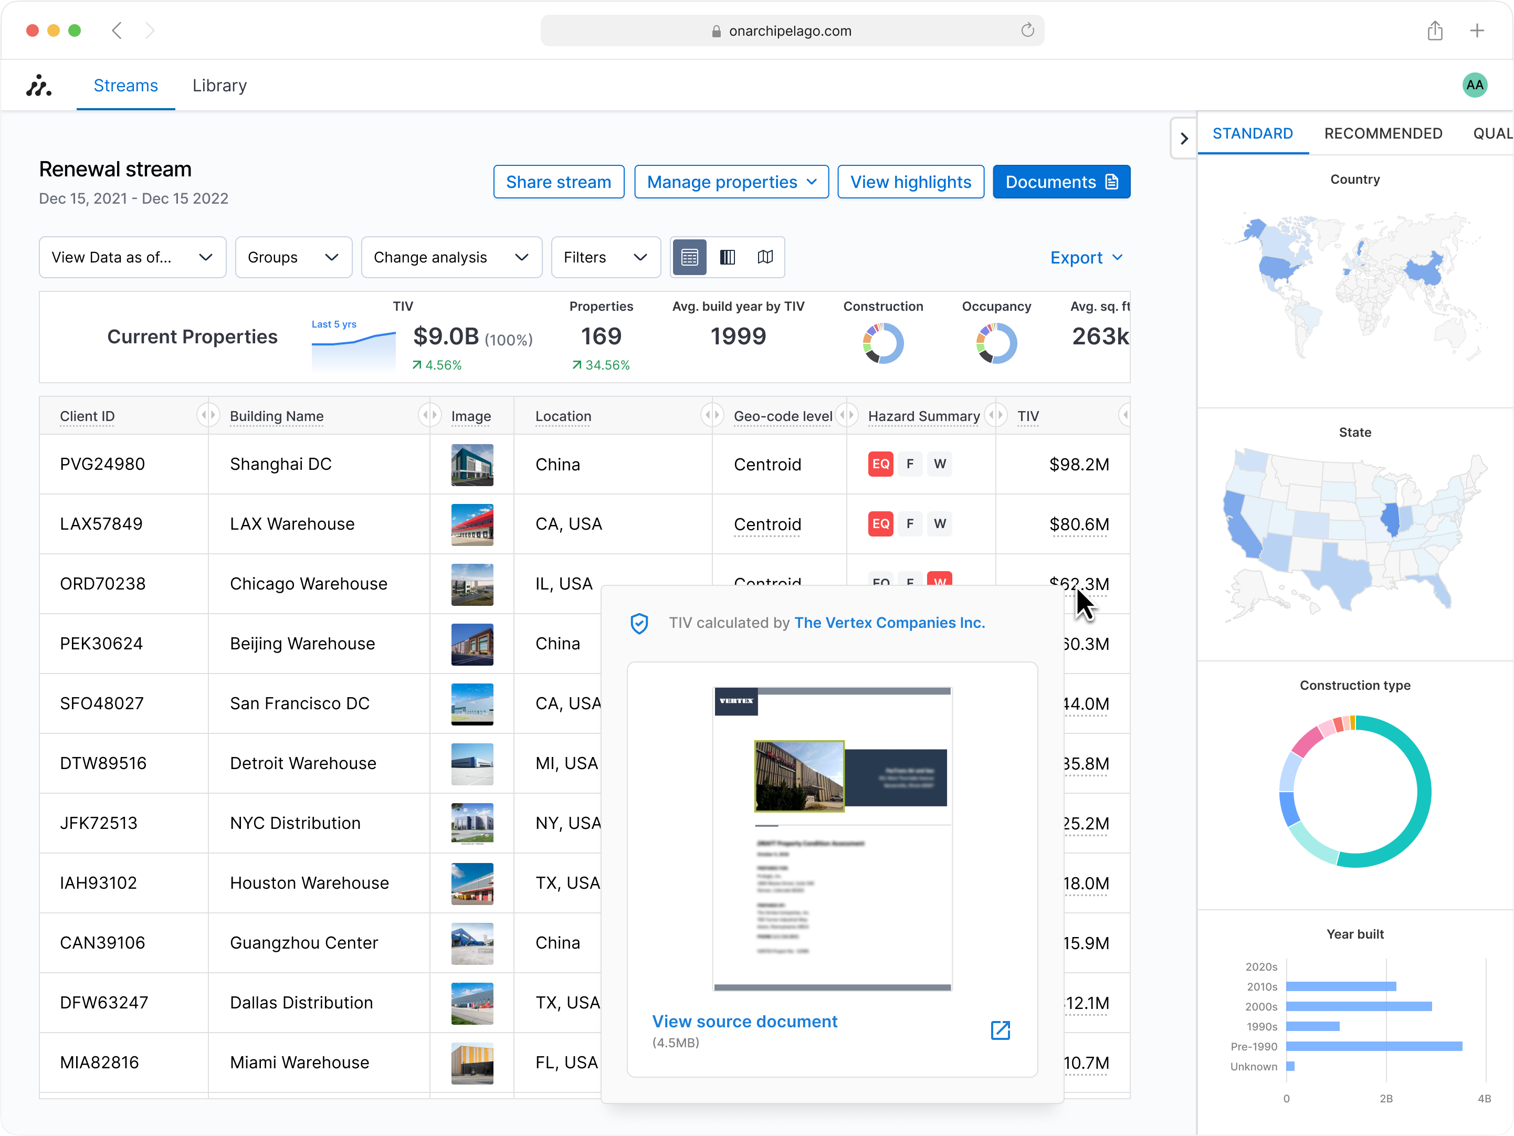
Task: Click the Archipelago logo icon
Action: point(39,86)
